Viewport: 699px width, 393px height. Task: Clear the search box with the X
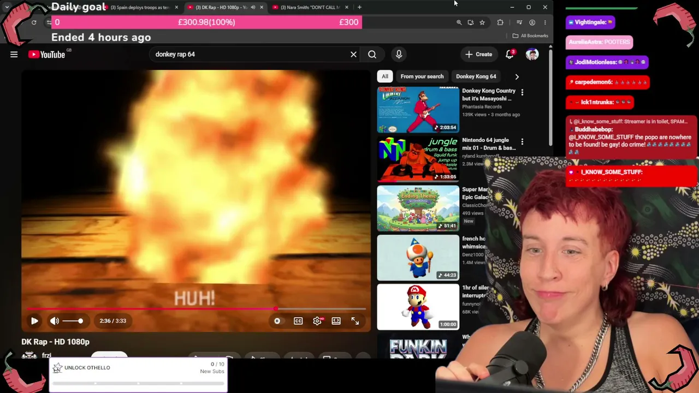[353, 54]
